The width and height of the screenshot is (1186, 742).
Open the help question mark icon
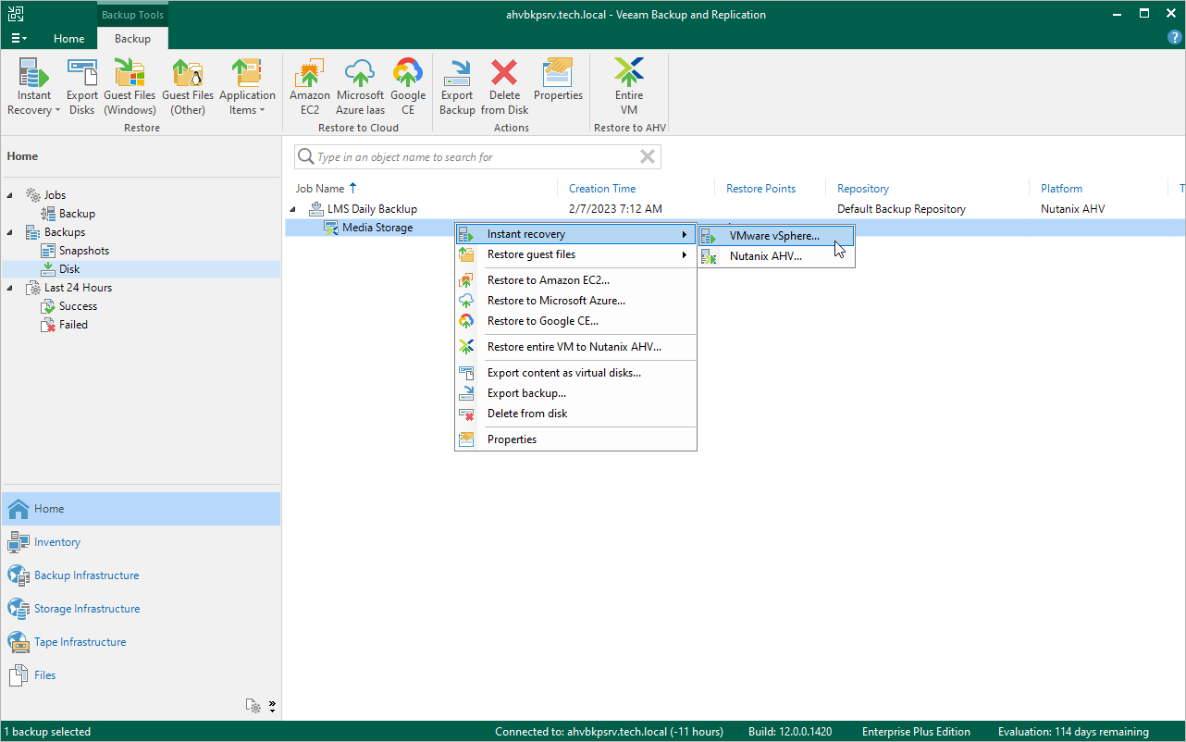pos(1175,38)
